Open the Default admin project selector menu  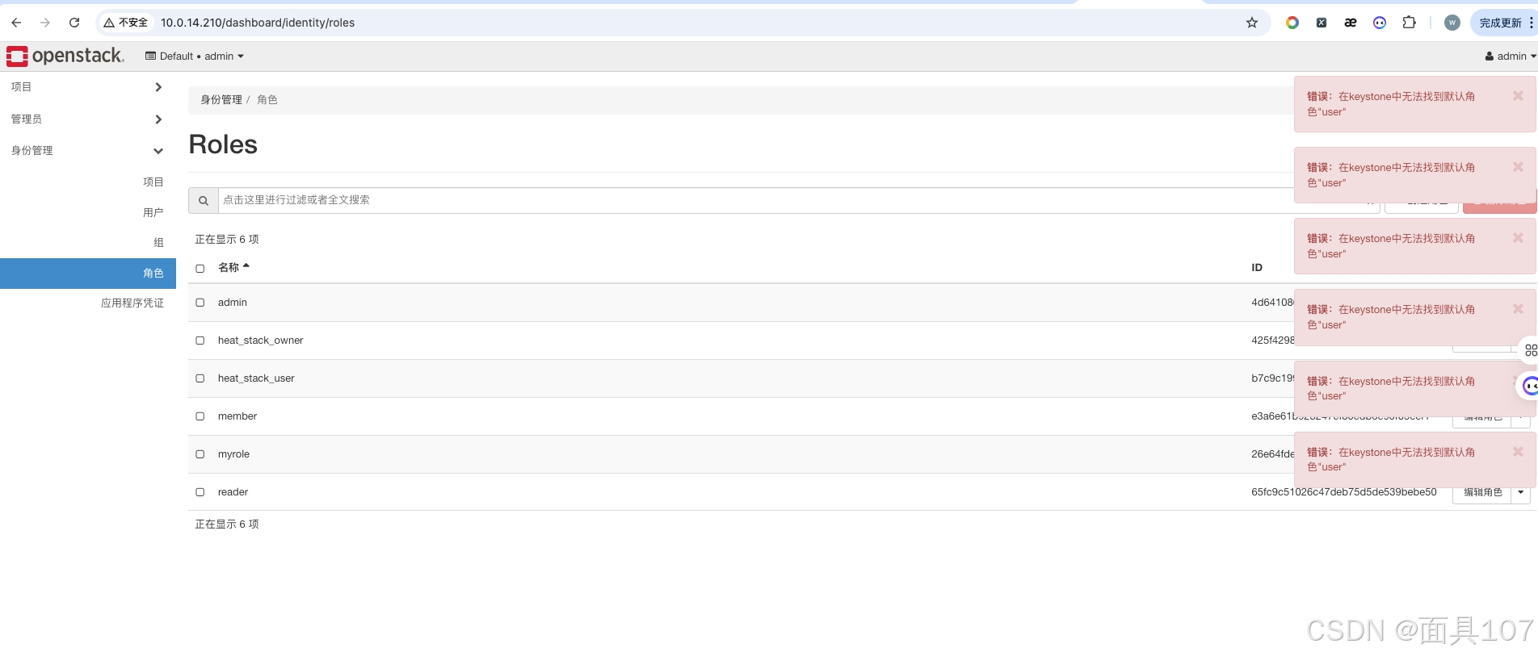[x=194, y=56]
